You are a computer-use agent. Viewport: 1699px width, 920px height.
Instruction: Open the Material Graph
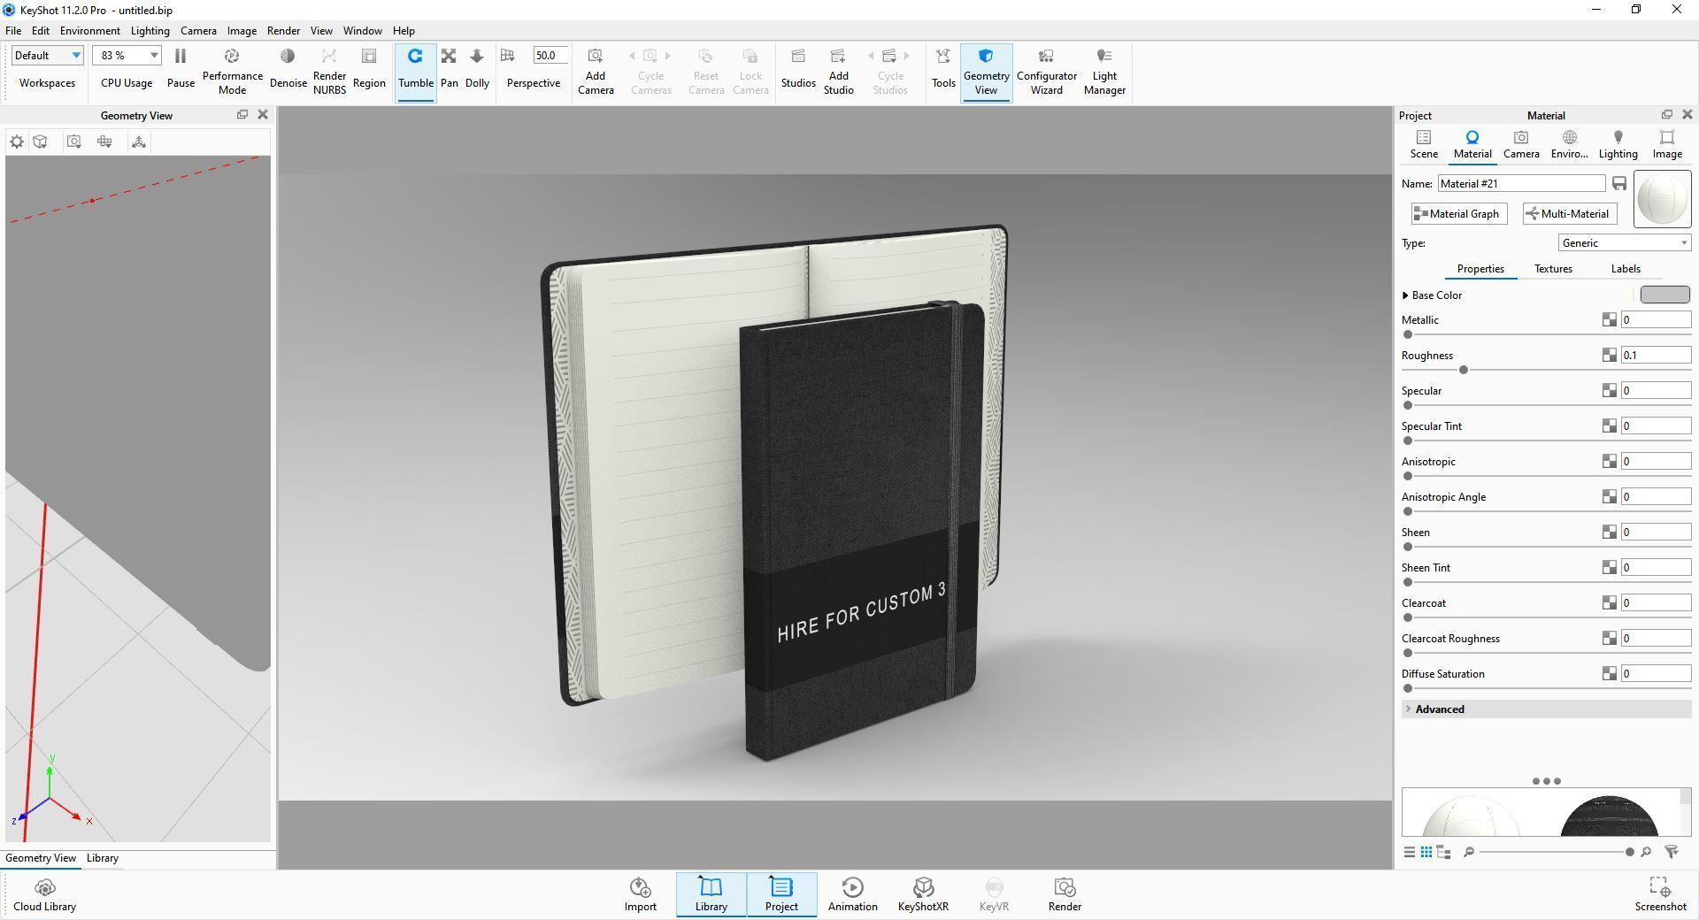coord(1459,213)
